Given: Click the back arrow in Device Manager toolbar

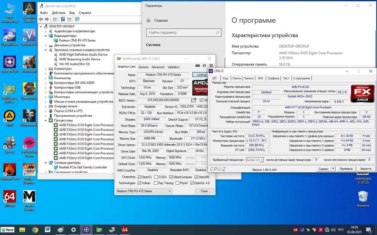Looking at the screenshot, I should 41,19.
